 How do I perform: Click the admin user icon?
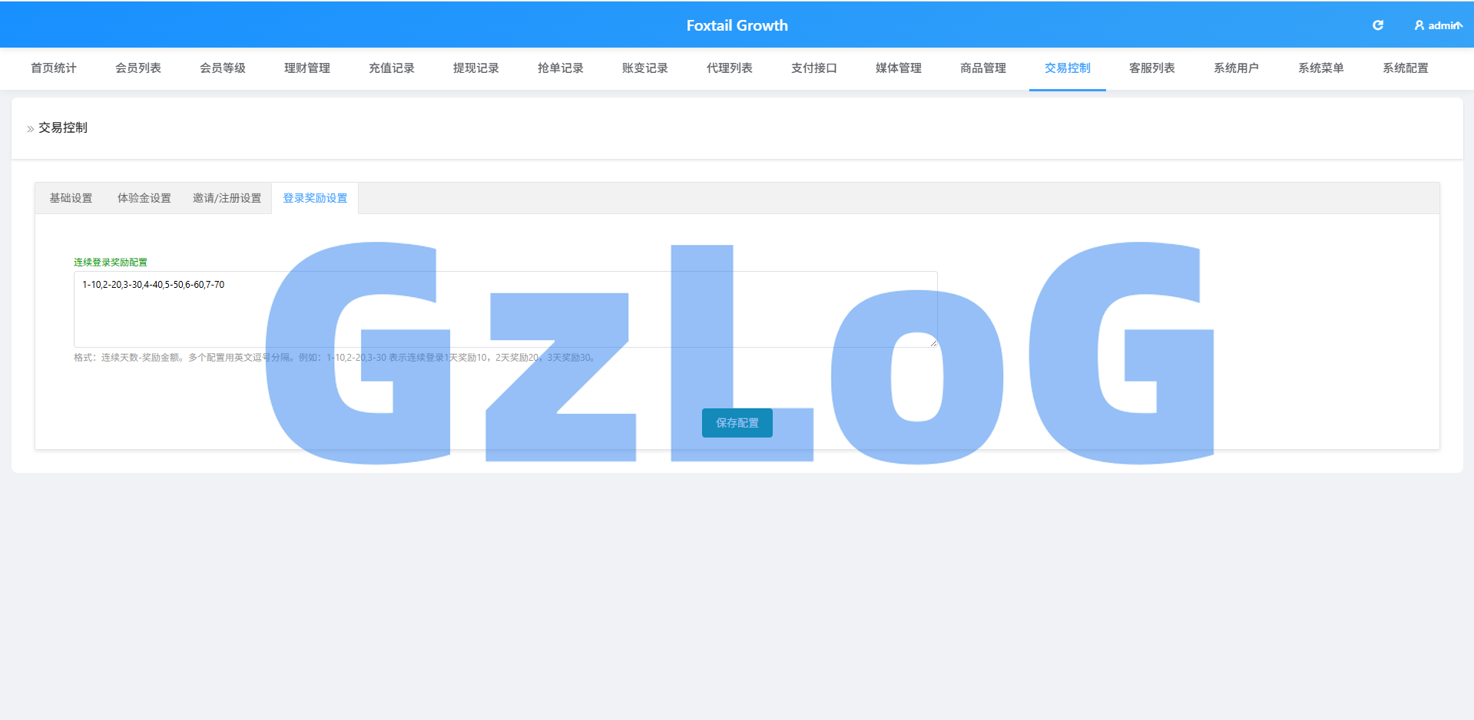point(1419,25)
